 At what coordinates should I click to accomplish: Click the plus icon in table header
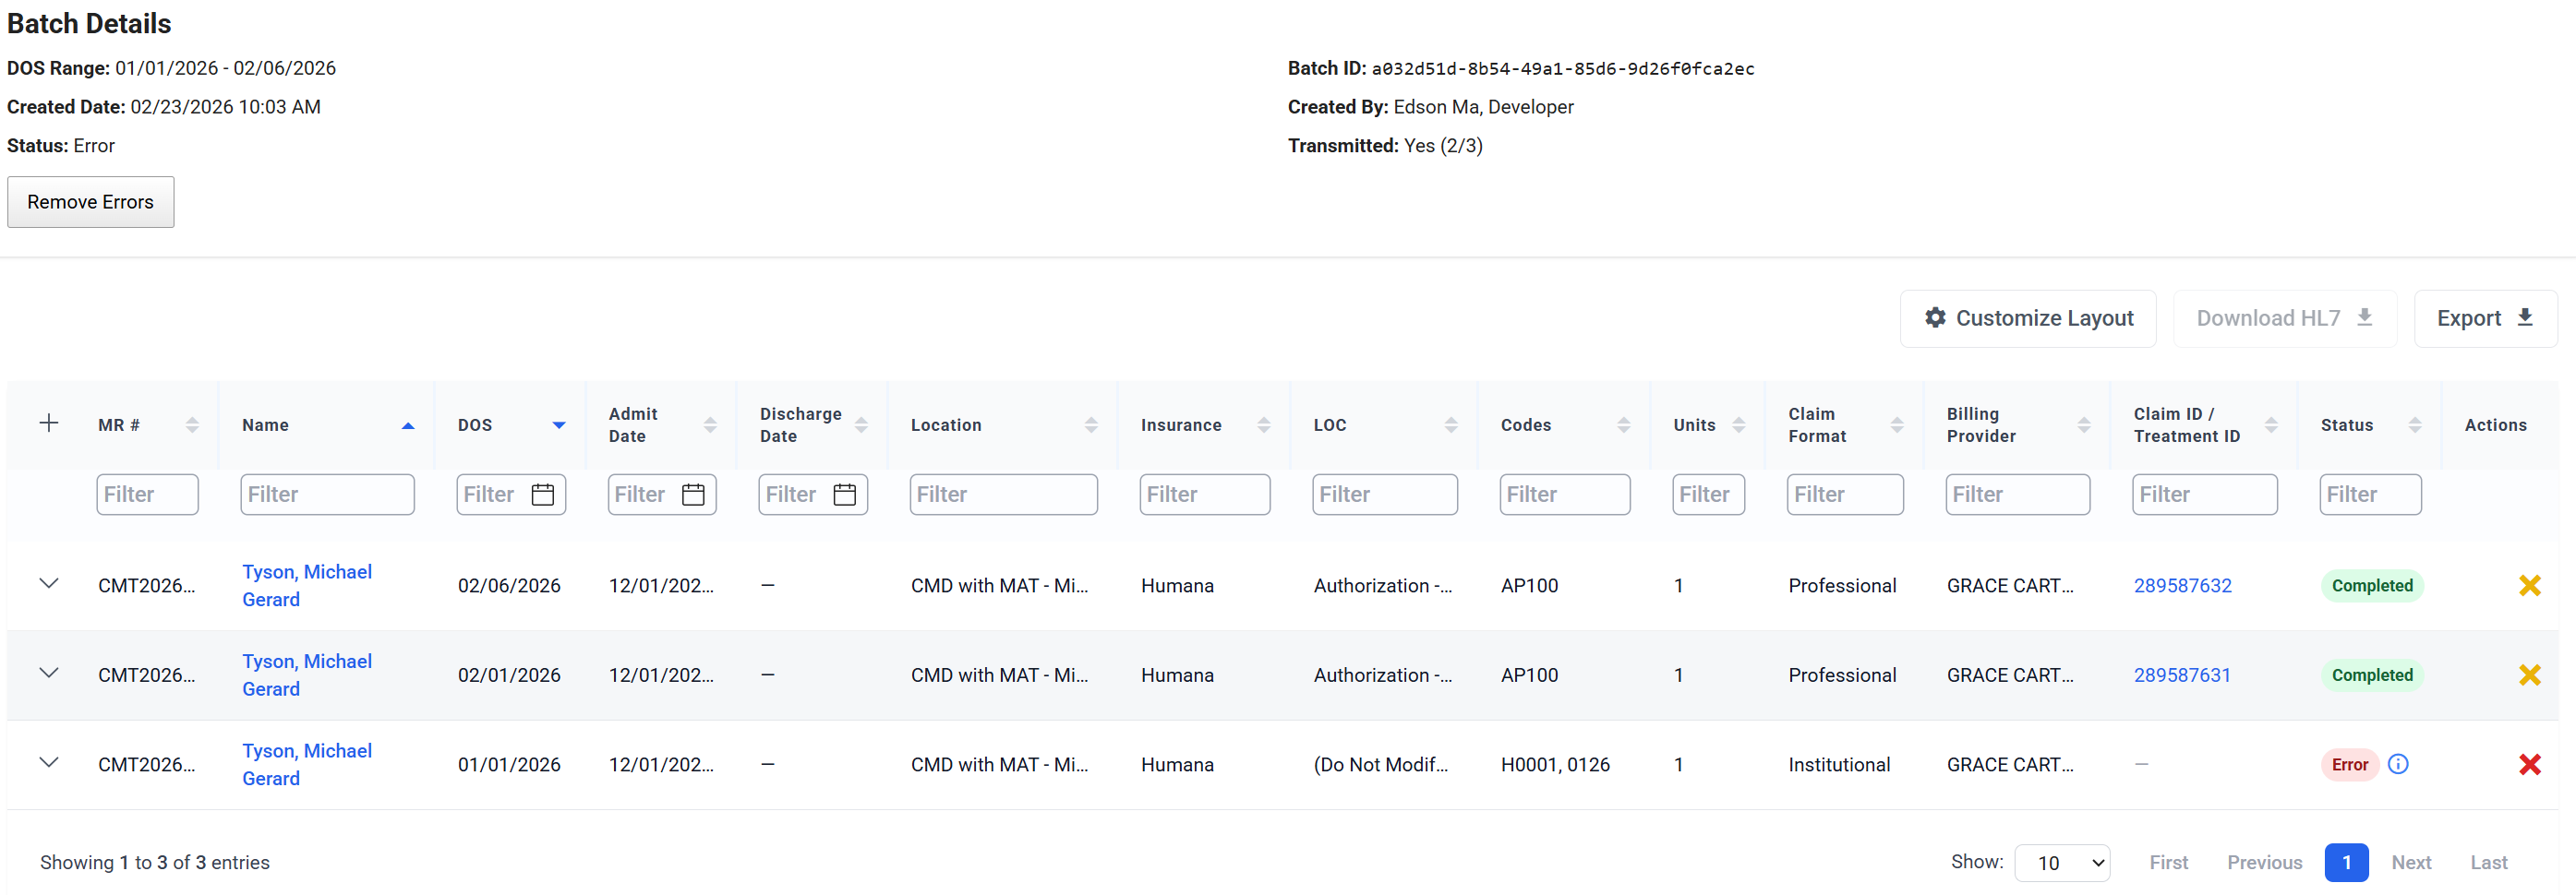[x=48, y=424]
